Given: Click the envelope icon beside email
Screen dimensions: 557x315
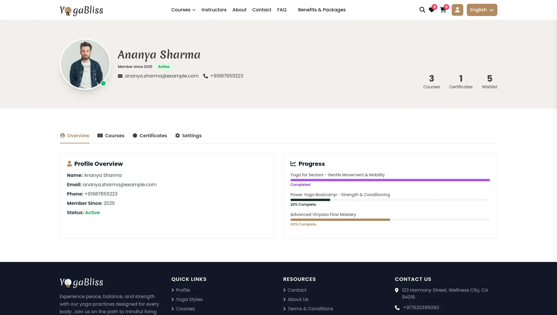Looking at the screenshot, I should click(x=120, y=76).
